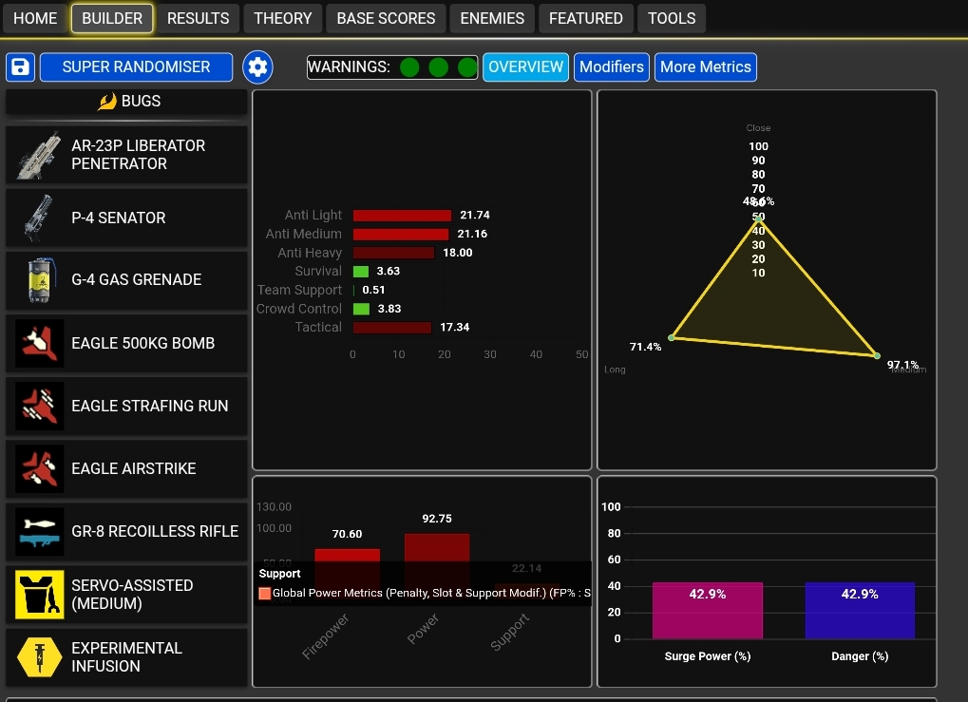Screen dimensions: 968x702
Task: Click the Global Power Metrics legend swatch
Action: click(x=265, y=594)
